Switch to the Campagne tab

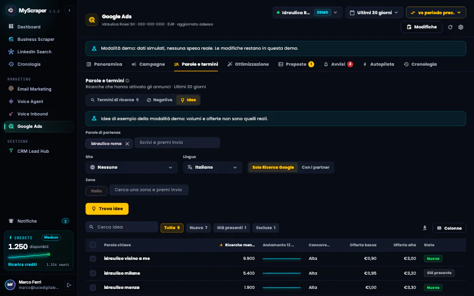[148, 65]
